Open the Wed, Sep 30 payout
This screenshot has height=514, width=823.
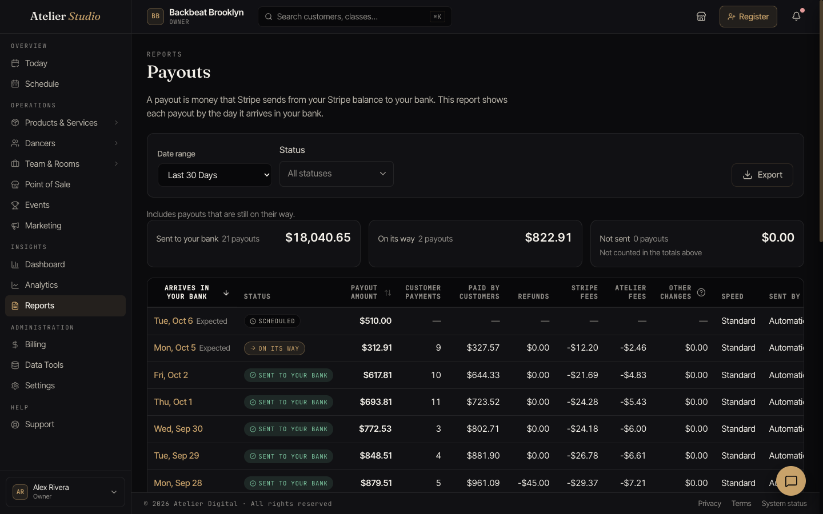tap(178, 429)
